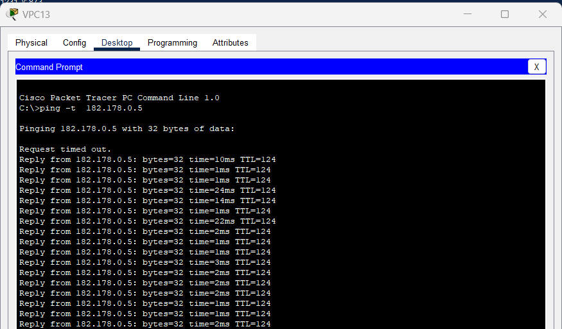The height and width of the screenshot is (329, 562).
Task: Click the Packet Tracer icon in title bar
Action: tap(12, 14)
